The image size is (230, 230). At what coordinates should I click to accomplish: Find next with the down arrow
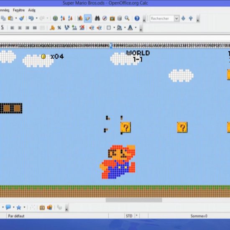[x=183, y=18]
